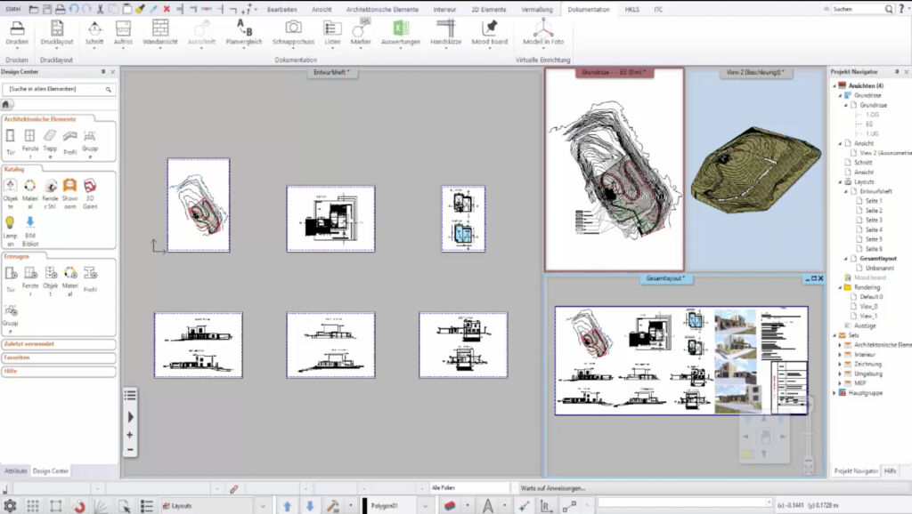Switch to the Attribute tab at bottom left
Screen dimensions: 912x514
(x=16, y=471)
